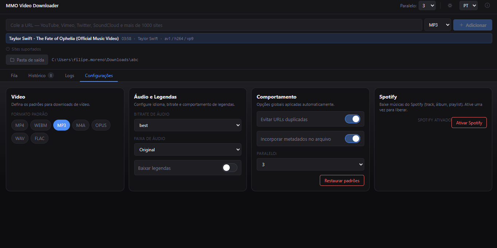The image size is (497, 248).
Task: Open the info icon in header
Action: click(x=487, y=5)
